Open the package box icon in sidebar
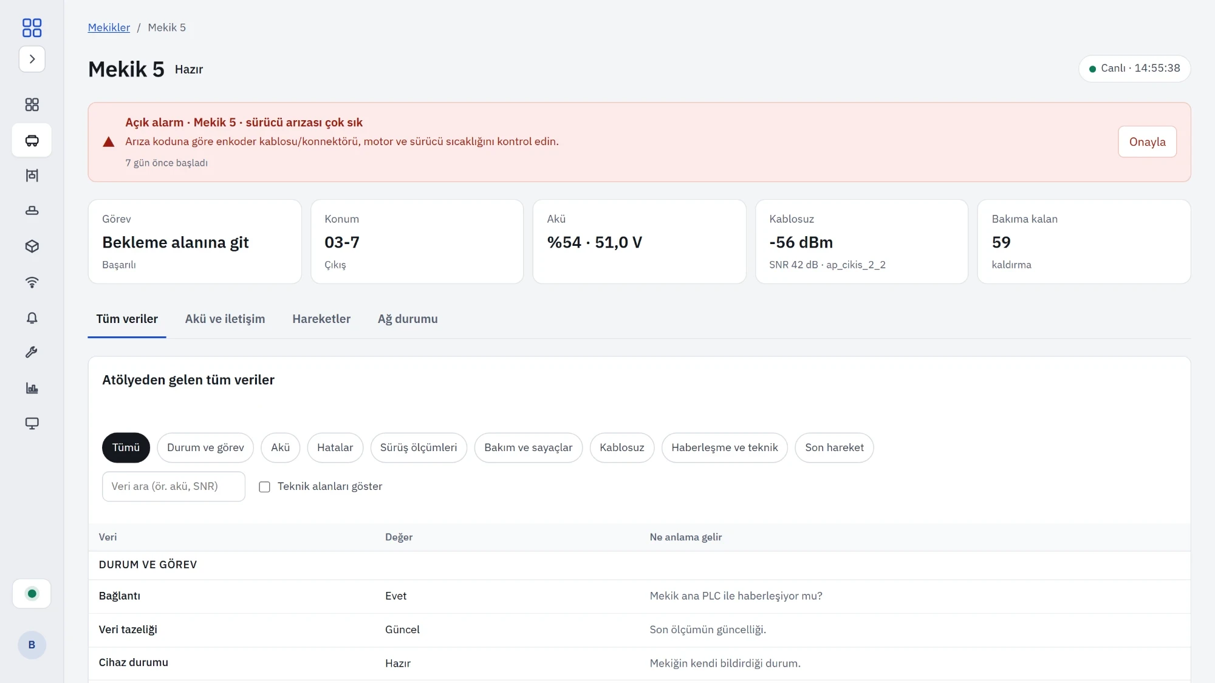The image size is (1215, 683). [32, 246]
